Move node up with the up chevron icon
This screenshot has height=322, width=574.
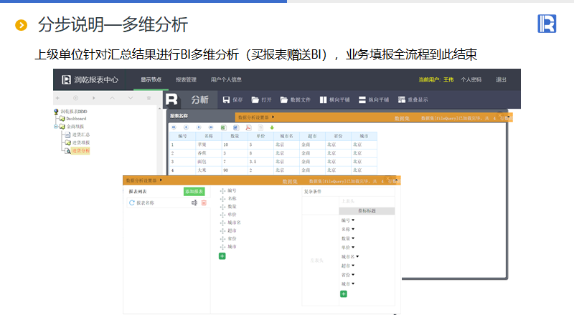(113, 98)
